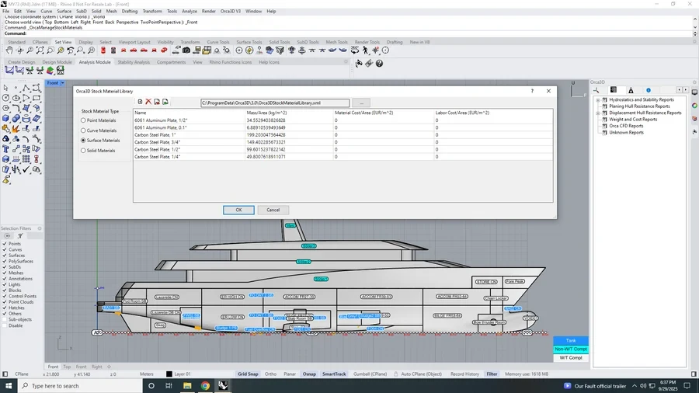Click the Windows taskbar search box
699x393 pixels.
point(80,386)
